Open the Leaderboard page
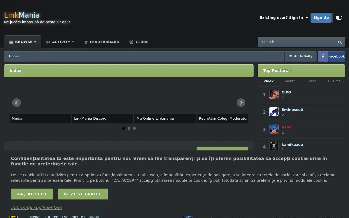 (x=101, y=42)
